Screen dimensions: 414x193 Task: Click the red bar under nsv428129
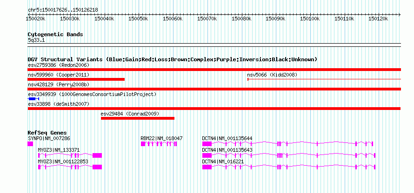point(214,89)
